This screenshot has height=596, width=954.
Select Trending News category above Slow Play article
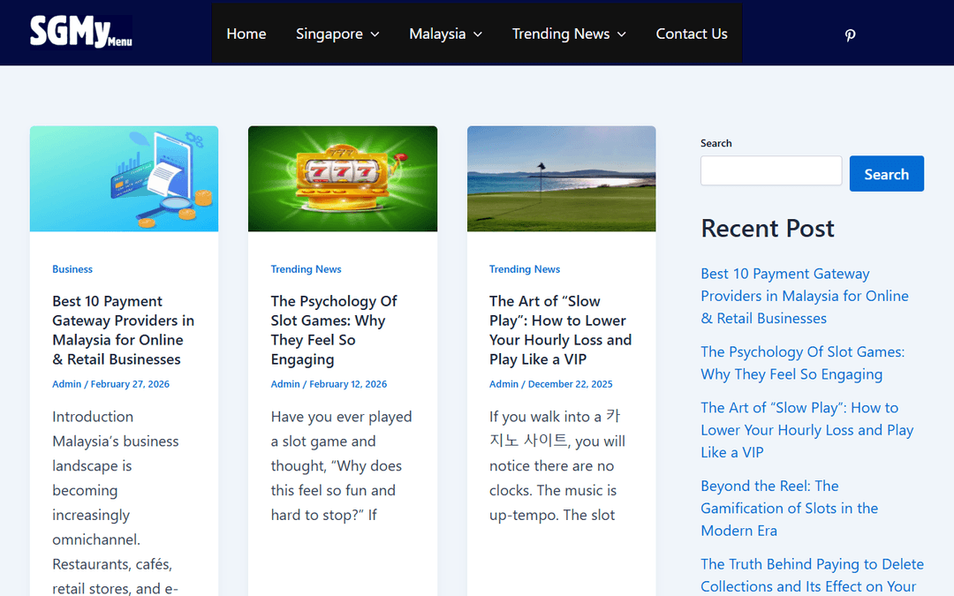pyautogui.click(x=525, y=268)
